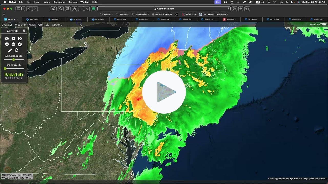
Task: Click the large play button overlay
Action: [164, 92]
